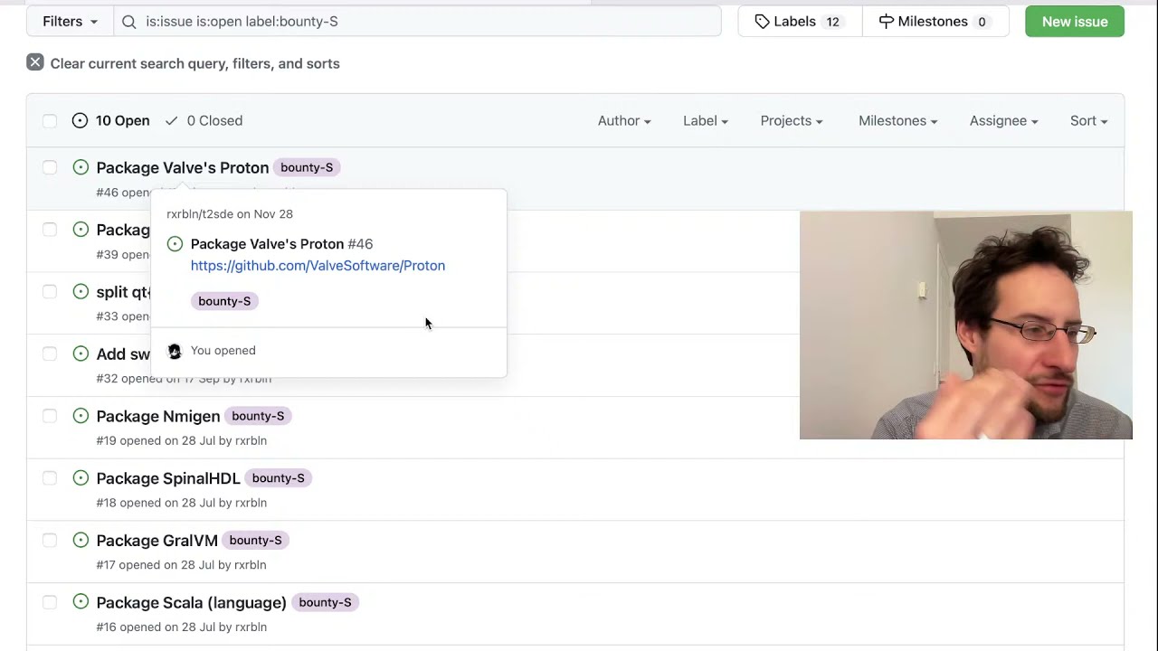1158x651 pixels.
Task: Tick the checkbox for Package SpinalHDL
Action: (x=50, y=478)
